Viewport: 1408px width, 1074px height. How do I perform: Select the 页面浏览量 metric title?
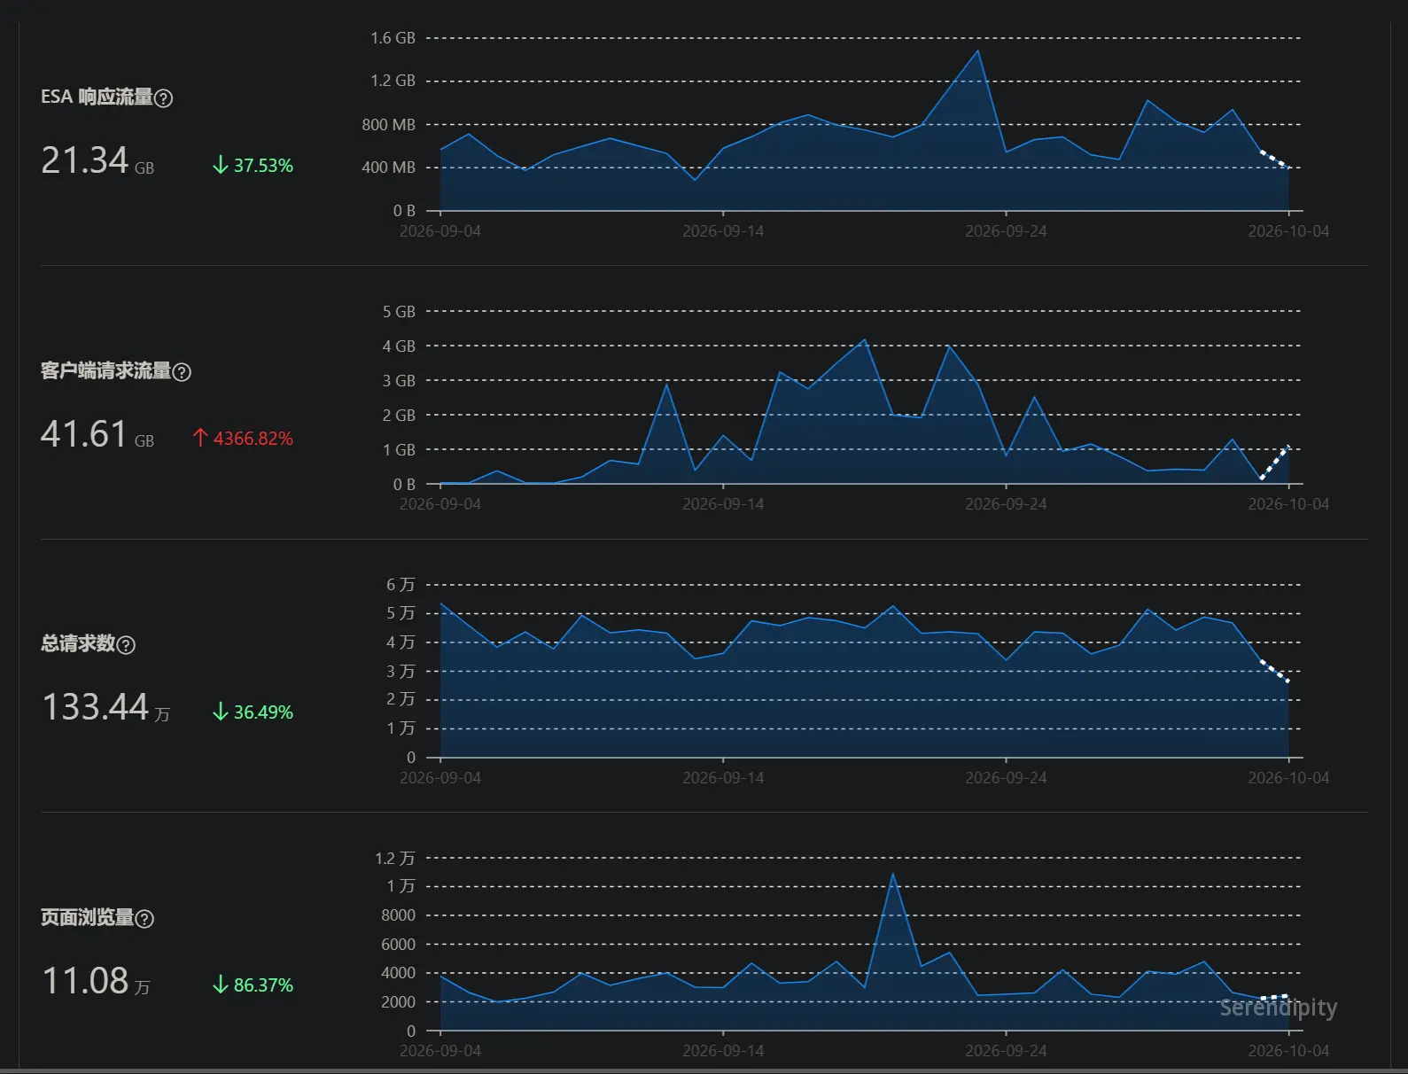click(x=87, y=918)
